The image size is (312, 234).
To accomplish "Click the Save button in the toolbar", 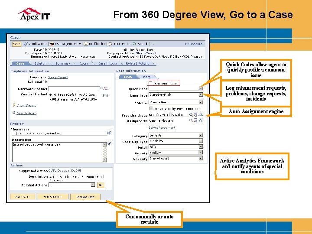I will (x=16, y=44).
